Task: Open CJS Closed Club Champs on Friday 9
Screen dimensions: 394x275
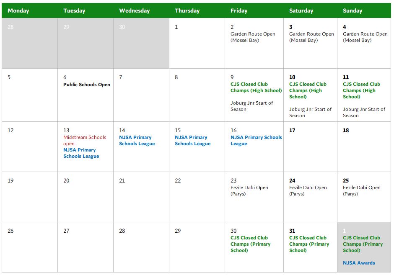Action: [256, 87]
